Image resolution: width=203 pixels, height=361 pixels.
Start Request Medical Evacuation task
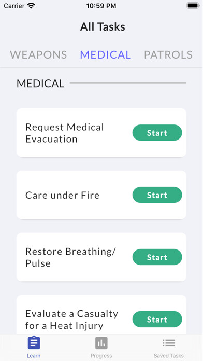point(157,133)
